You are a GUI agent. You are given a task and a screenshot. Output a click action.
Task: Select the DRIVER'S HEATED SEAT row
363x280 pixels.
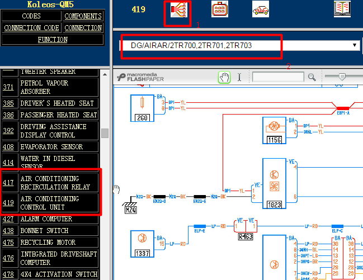click(x=59, y=103)
